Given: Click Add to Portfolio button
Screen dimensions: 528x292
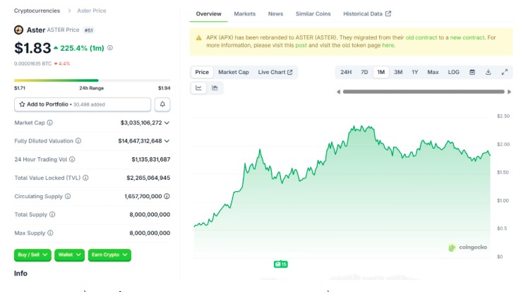Looking at the screenshot, I should point(83,104).
